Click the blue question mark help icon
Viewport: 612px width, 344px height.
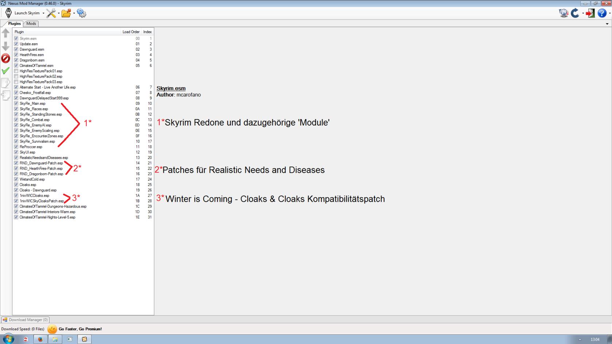(x=602, y=13)
